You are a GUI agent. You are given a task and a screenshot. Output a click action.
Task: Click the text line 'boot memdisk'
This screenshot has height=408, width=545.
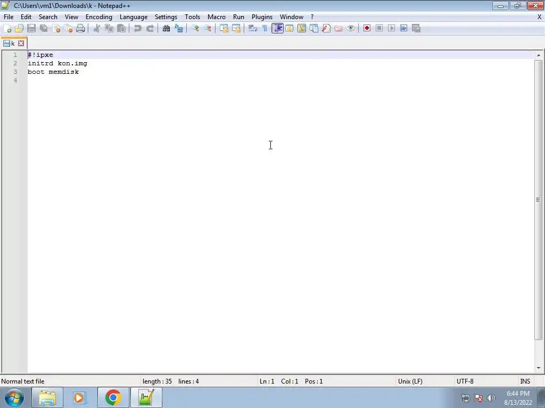53,72
